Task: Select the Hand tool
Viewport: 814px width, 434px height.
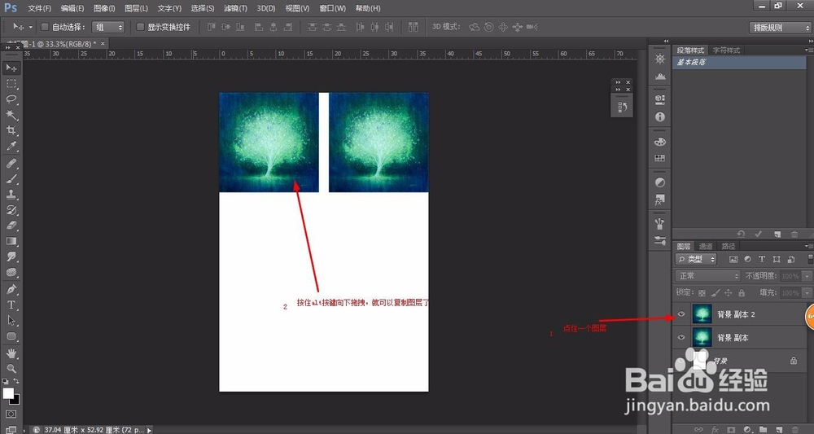Action: [11, 353]
